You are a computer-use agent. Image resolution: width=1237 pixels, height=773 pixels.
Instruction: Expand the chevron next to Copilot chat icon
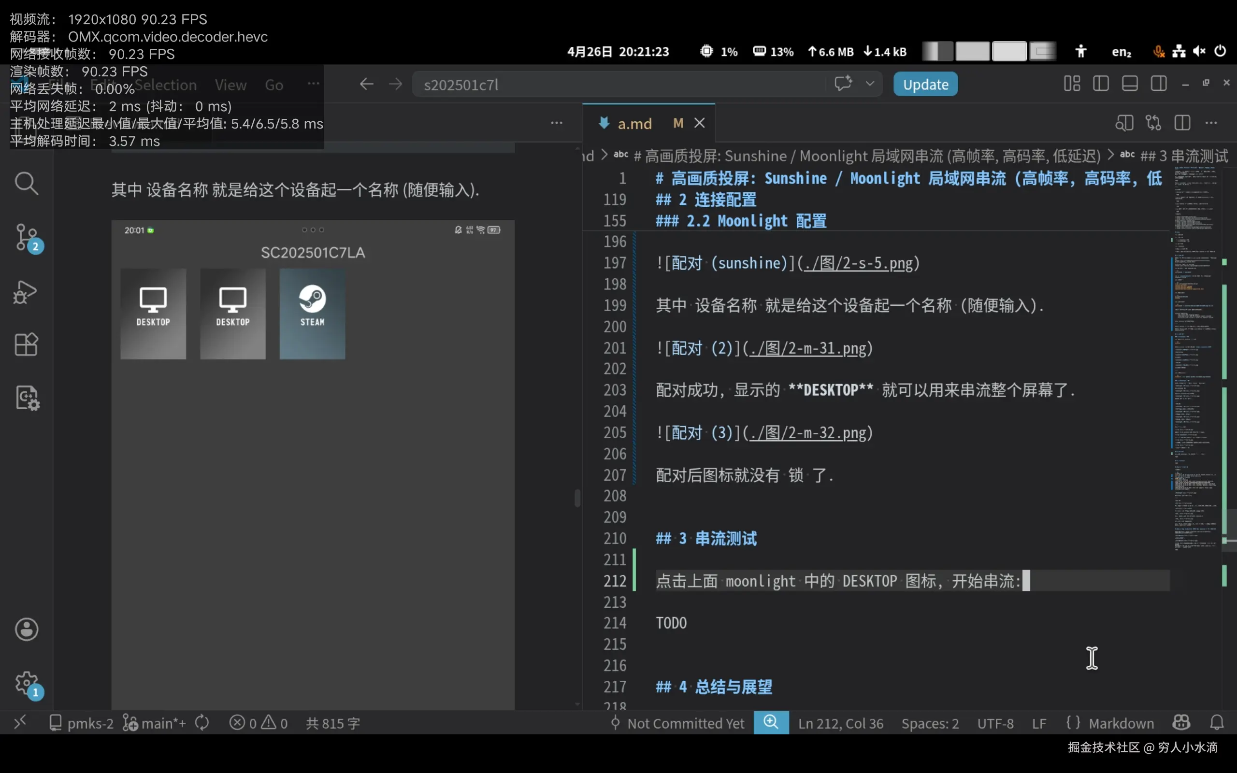click(869, 83)
